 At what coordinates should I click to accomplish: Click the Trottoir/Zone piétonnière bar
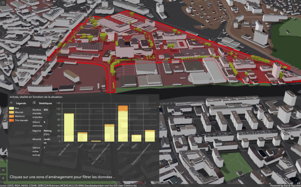(150, 136)
